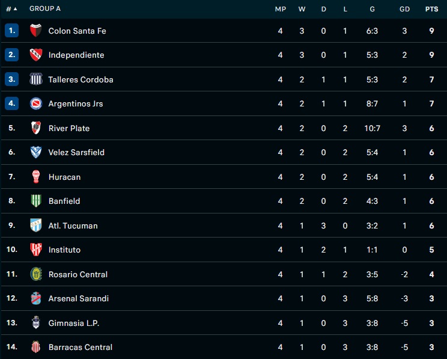Viewport: 447px width, 359px height.
Task: Click the Rosario Central club badge
Action: pyautogui.click(x=36, y=274)
